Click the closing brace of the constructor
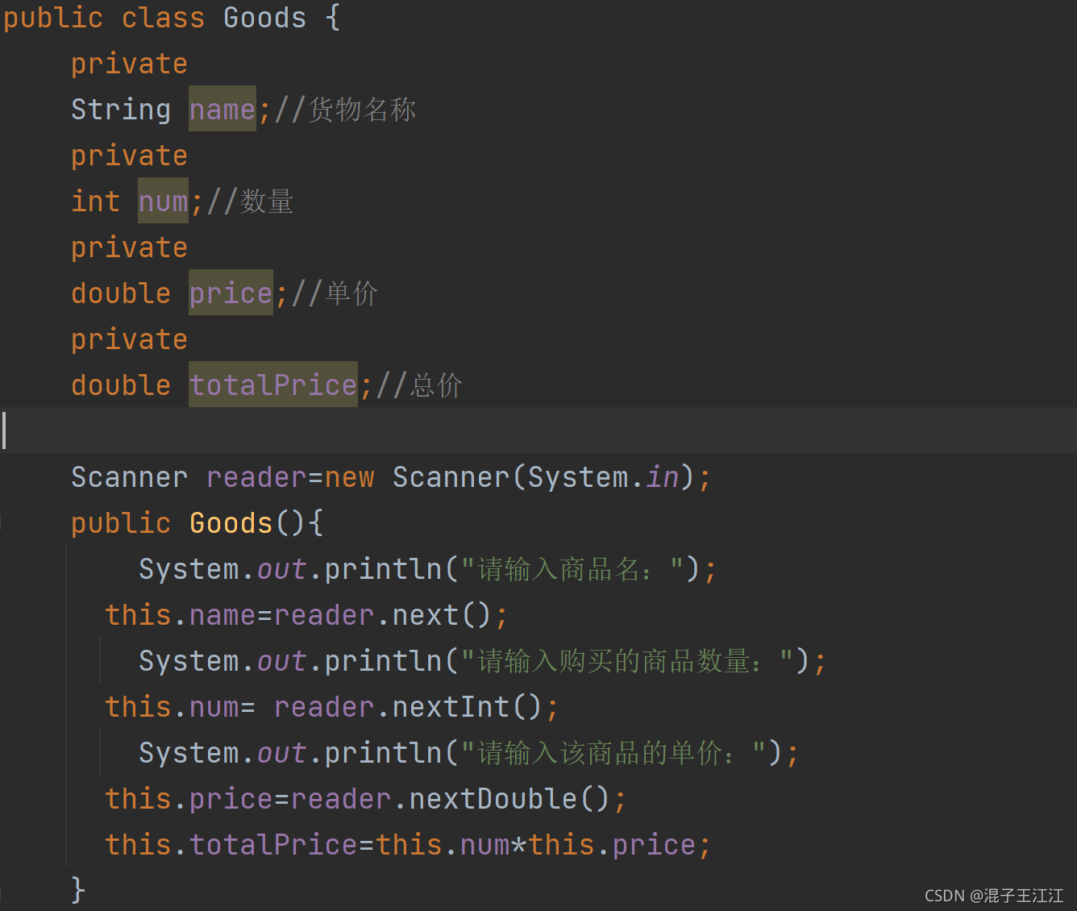The image size is (1077, 911). point(78,890)
